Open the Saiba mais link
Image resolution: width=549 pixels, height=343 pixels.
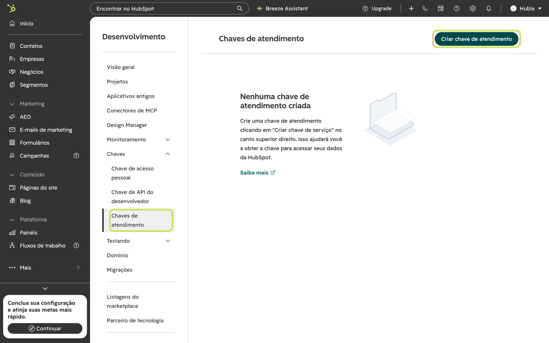[x=258, y=173]
